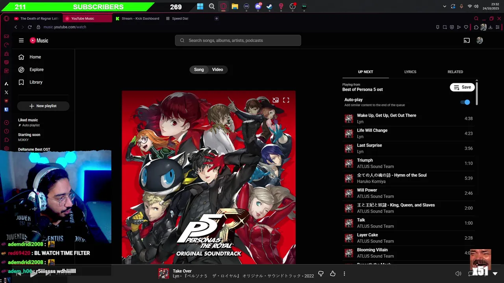Viewport: 504px width, 283px height.
Task: Adjust volume with the speaker icon
Action: 458,274
